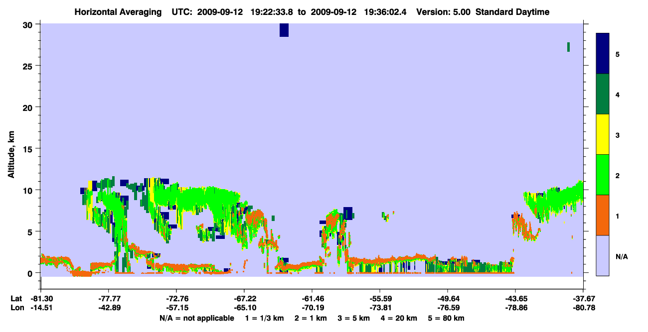Click latitude value -72.76
This screenshot has width=648, height=332.
tap(176, 299)
